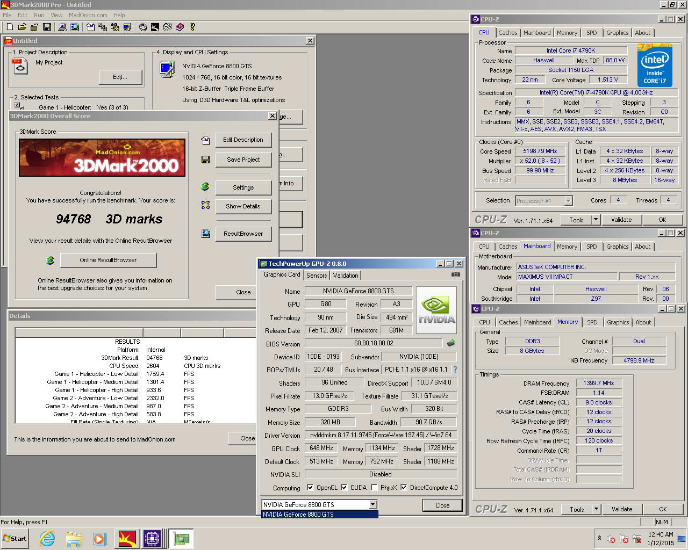Click the BIOS save icon in GPU-Z
Image resolution: width=688 pixels, height=550 pixels.
[x=451, y=343]
